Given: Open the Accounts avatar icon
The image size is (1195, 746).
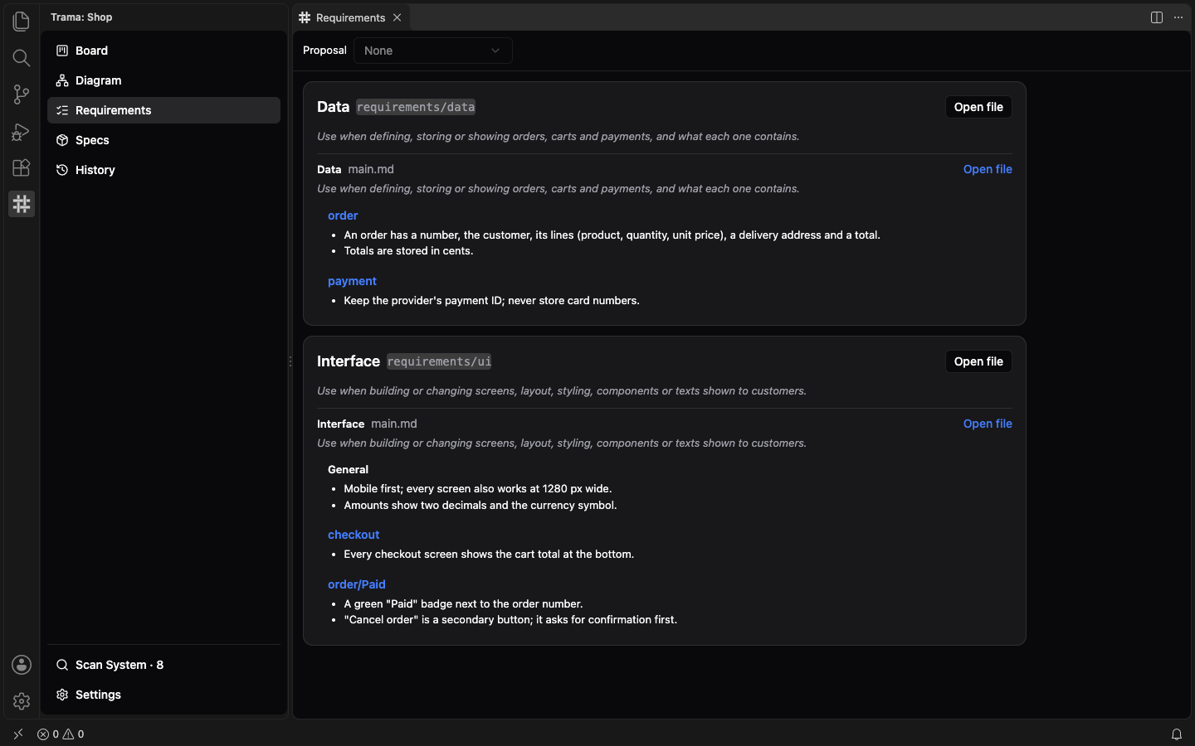Looking at the screenshot, I should (22, 665).
